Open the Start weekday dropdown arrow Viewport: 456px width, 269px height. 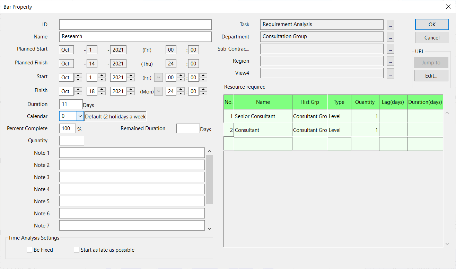[x=158, y=78]
